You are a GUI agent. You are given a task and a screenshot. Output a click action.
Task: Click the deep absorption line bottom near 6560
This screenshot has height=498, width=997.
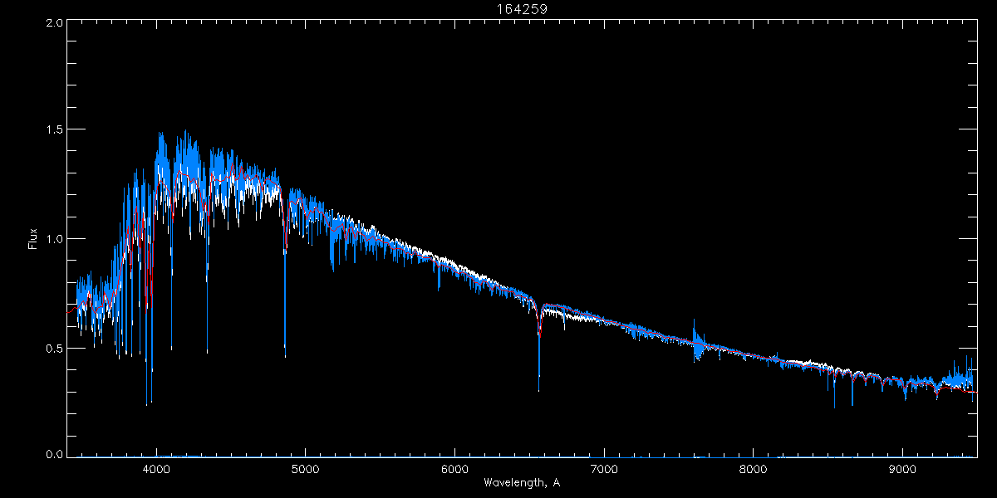pyautogui.click(x=539, y=388)
